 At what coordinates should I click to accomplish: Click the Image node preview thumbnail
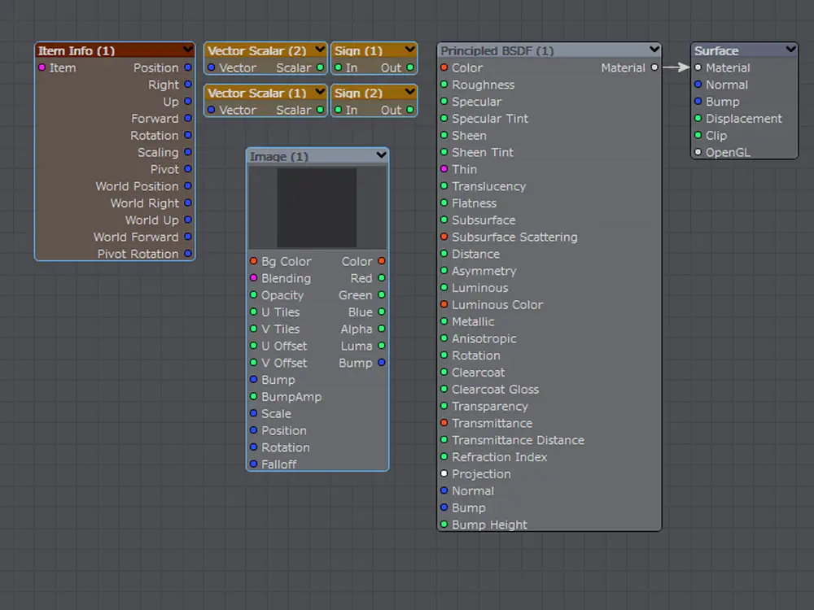(x=317, y=208)
